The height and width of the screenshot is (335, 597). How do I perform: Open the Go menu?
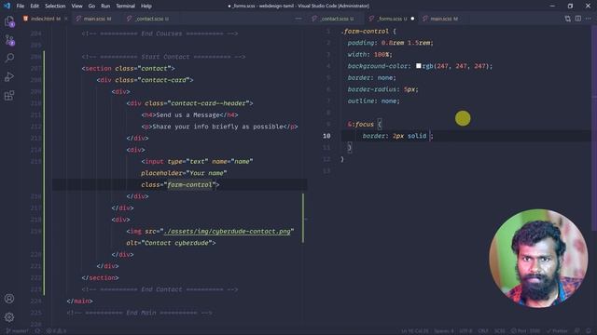click(x=91, y=7)
